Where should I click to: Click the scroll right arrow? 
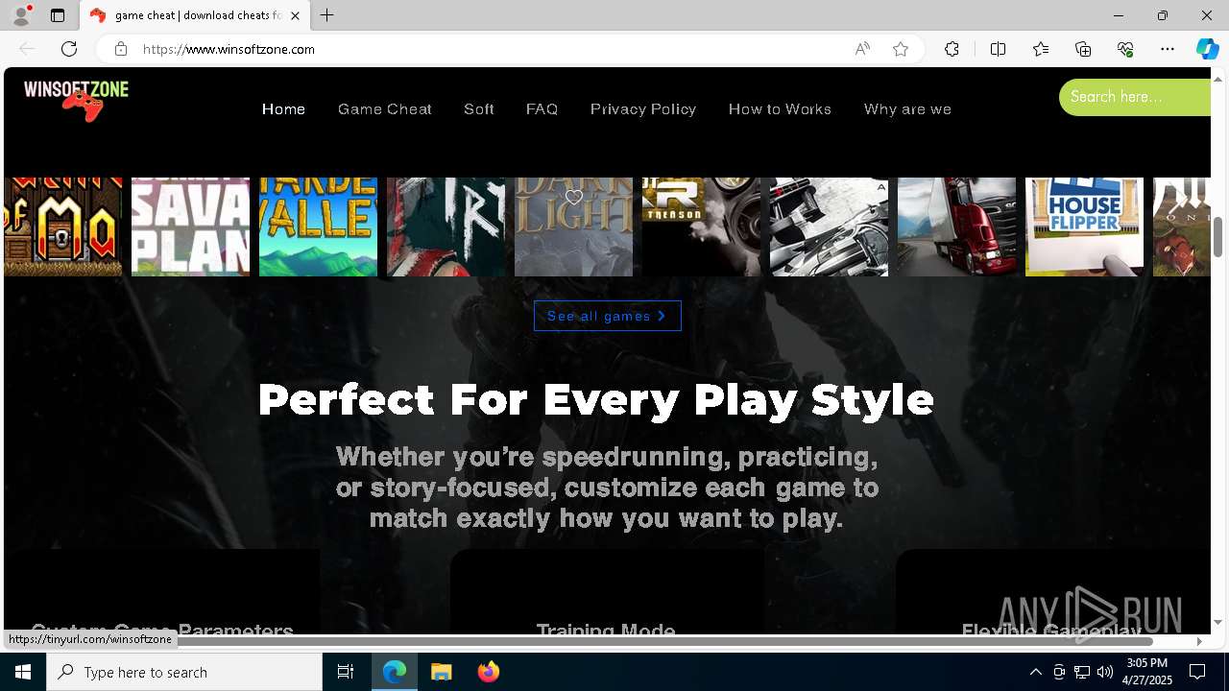pos(1199,641)
